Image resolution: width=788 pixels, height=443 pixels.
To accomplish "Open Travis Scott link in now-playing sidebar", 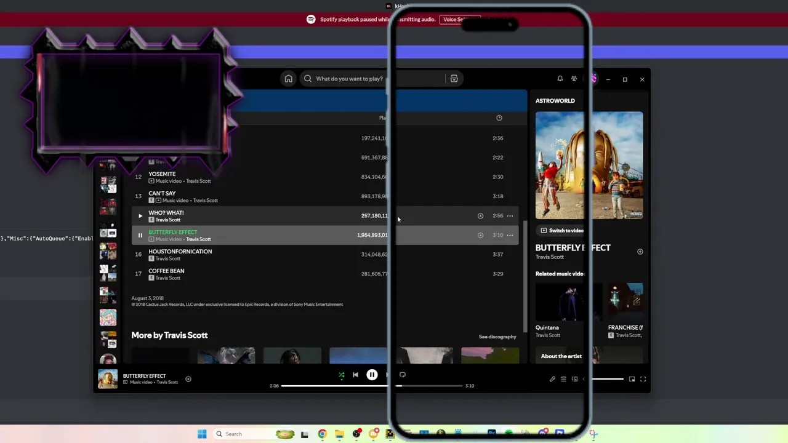I will point(549,257).
